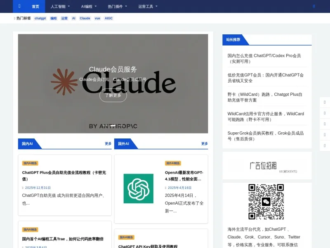Select the 站长推荐 sidebar tab

[x=233, y=40]
